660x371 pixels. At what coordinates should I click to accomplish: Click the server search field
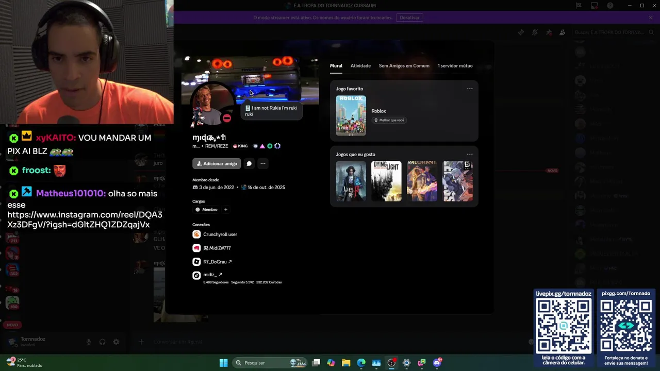(x=613, y=32)
